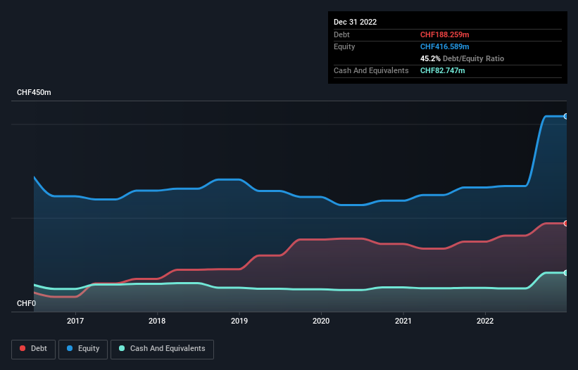Click the 2020 x-axis label
This screenshot has width=578, height=370.
pos(321,321)
